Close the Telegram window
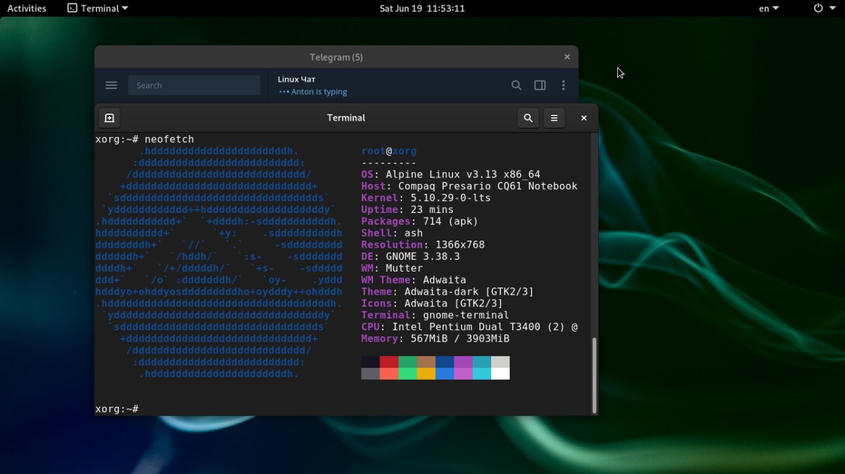The image size is (845, 474). coord(566,57)
